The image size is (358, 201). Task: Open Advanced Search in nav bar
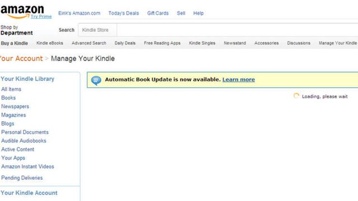click(89, 43)
